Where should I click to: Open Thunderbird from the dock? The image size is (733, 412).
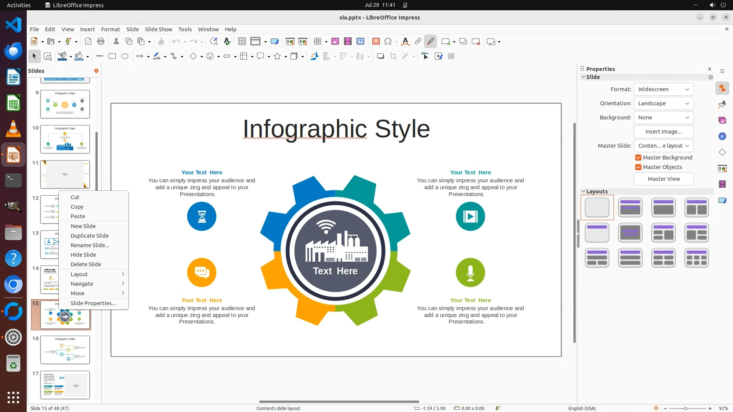tap(13, 51)
